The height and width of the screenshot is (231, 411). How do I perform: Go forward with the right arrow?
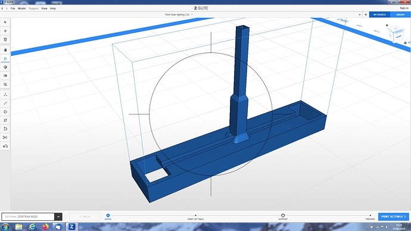tap(7, 8)
